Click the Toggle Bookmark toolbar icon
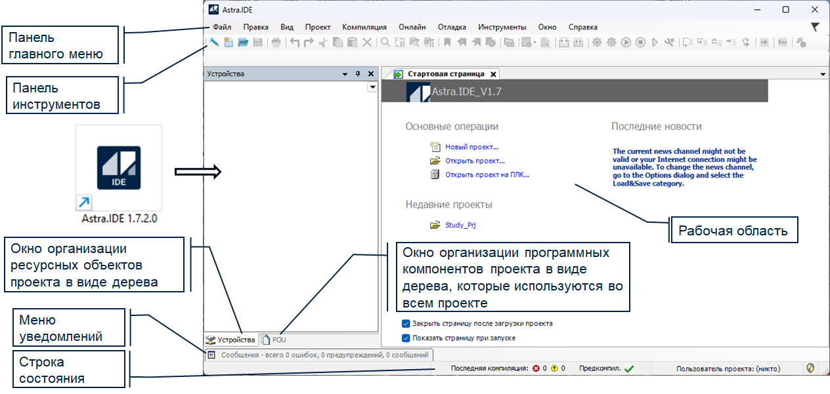Screen dimensions: 830x394 click(447, 43)
